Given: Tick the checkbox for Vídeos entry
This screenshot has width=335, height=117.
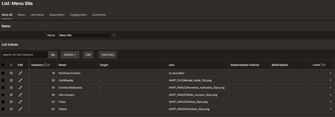Looking at the screenshot, I should coord(3,109).
